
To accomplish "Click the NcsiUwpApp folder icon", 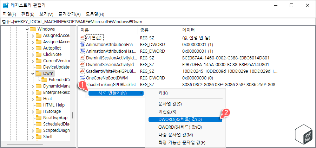I will point(39,117).
